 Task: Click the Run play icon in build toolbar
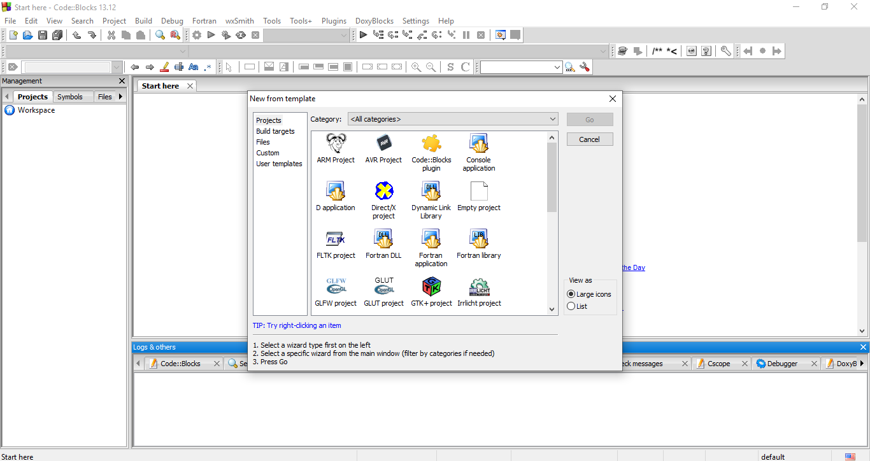(x=211, y=35)
